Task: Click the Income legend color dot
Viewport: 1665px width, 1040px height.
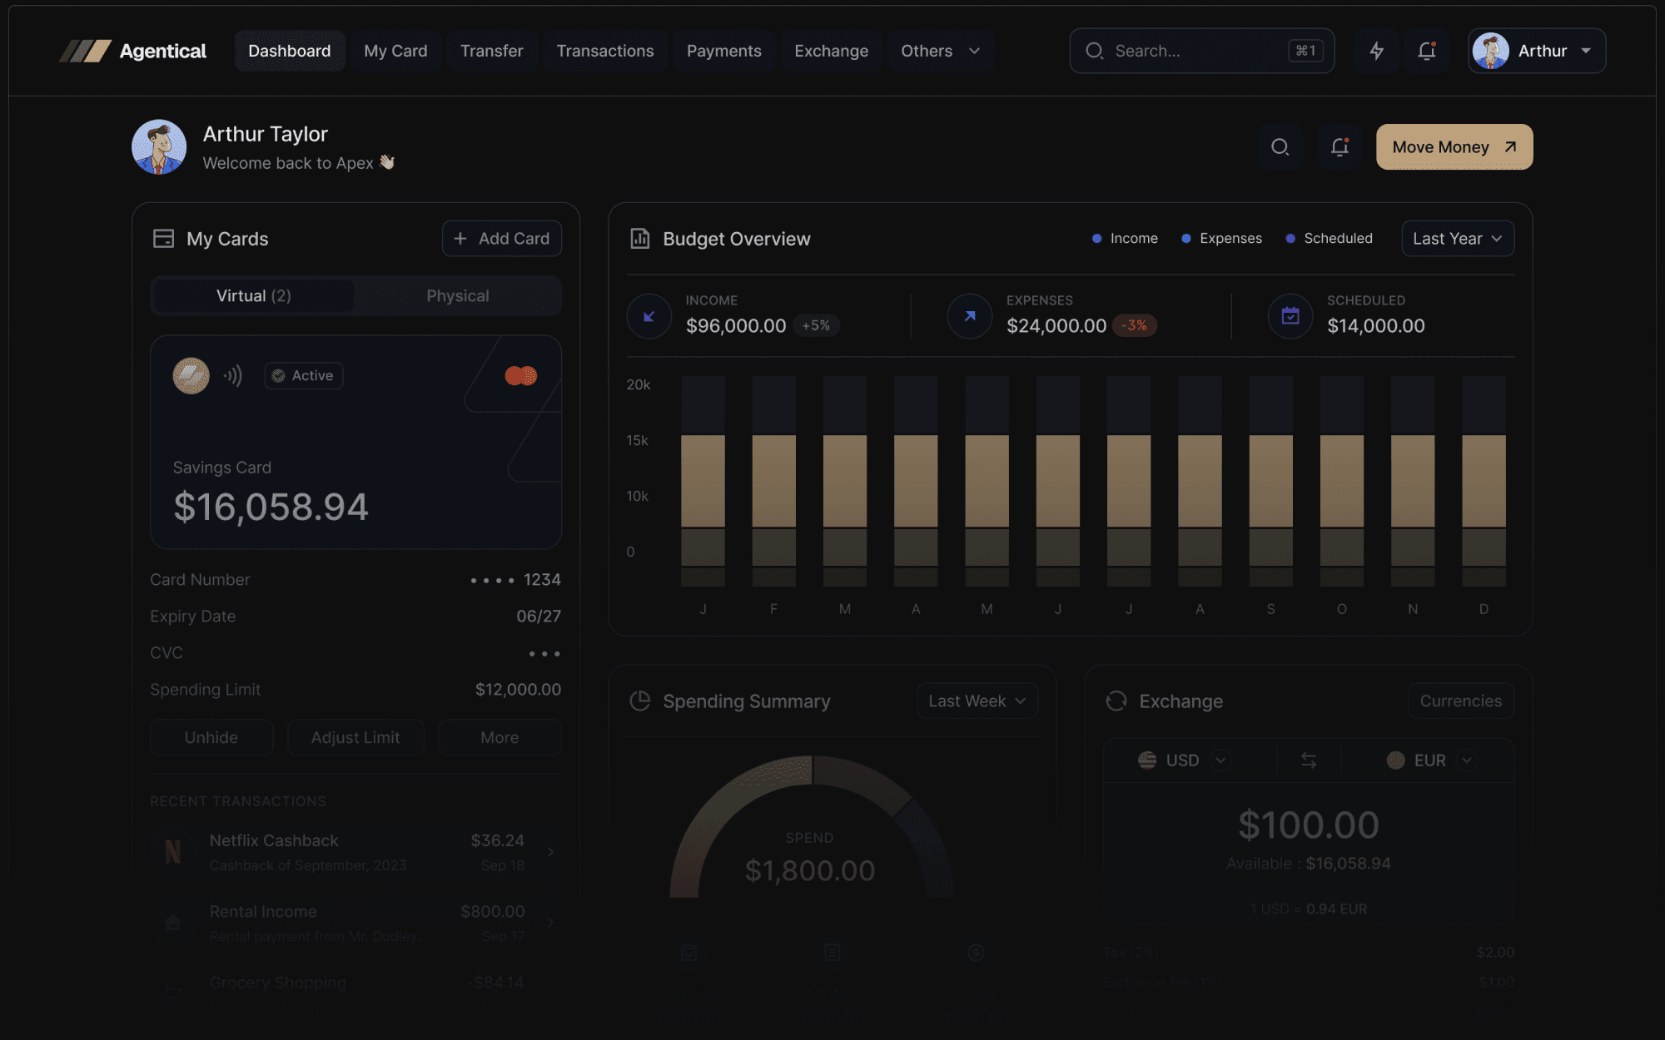Action: 1096,238
